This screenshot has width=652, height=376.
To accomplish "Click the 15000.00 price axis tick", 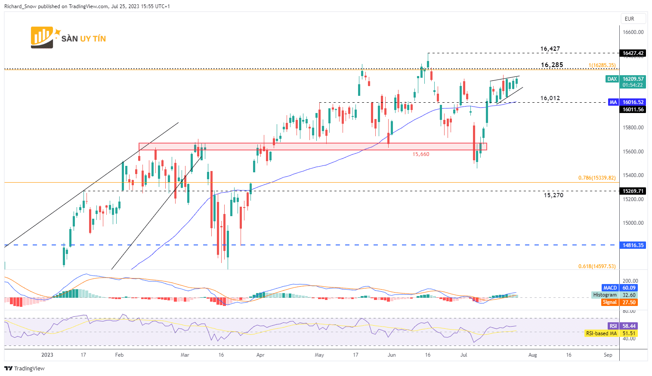I will pyautogui.click(x=633, y=223).
